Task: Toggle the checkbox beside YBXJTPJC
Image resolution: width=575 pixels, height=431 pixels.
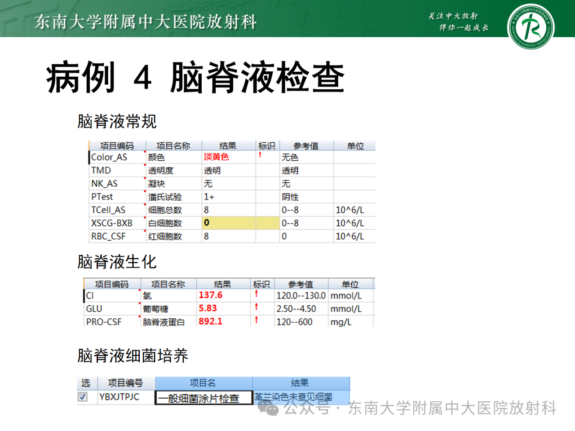Action: point(83,397)
